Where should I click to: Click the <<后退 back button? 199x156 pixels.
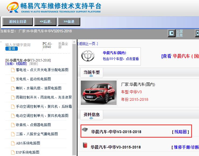pyautogui.click(x=46, y=22)
